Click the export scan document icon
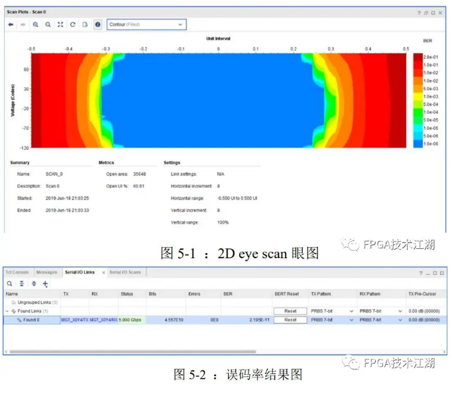Screen dimensions: 452x394 85,25
